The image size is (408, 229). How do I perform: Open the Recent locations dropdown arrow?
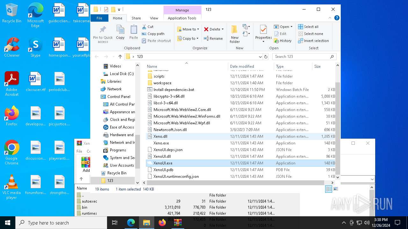pyautogui.click(x=113, y=57)
